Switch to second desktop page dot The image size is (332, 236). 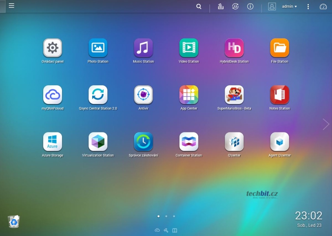coord(166,217)
